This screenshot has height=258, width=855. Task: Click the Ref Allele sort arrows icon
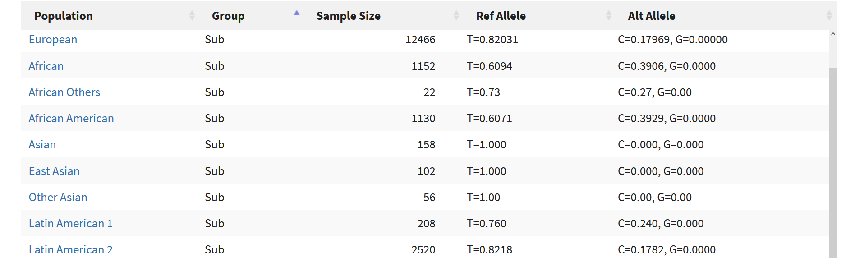(609, 16)
